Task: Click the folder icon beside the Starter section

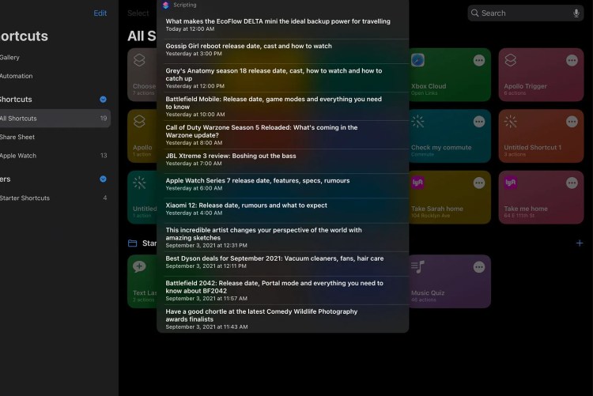Action: tap(132, 243)
